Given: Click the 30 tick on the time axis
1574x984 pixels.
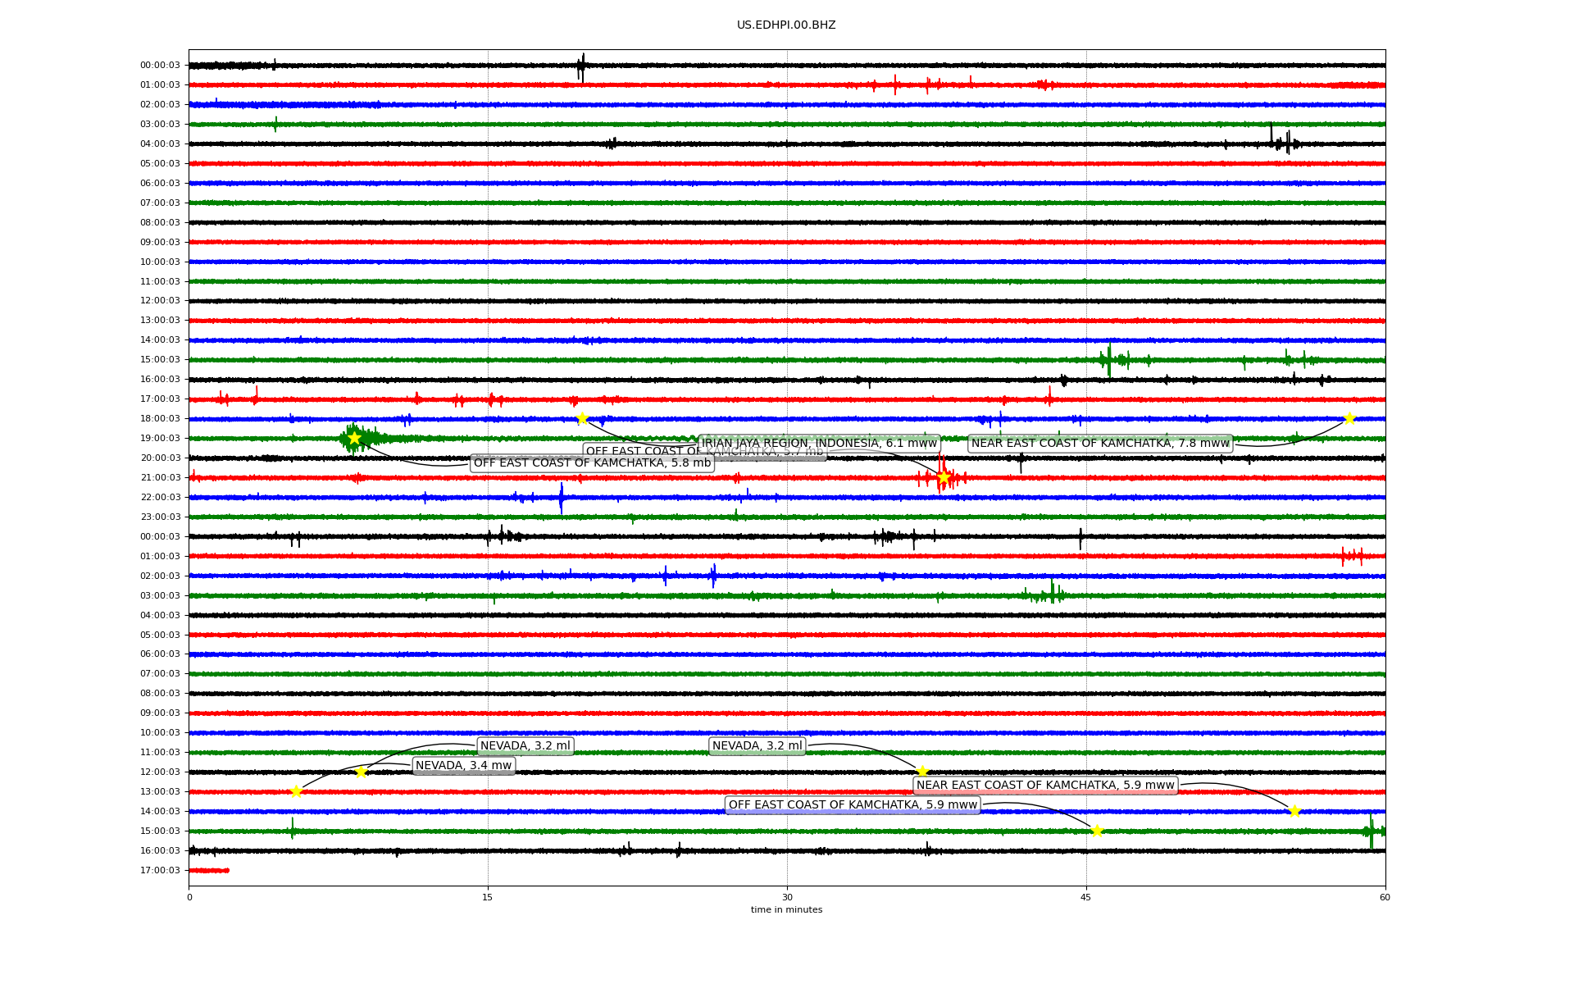Looking at the screenshot, I should (787, 897).
